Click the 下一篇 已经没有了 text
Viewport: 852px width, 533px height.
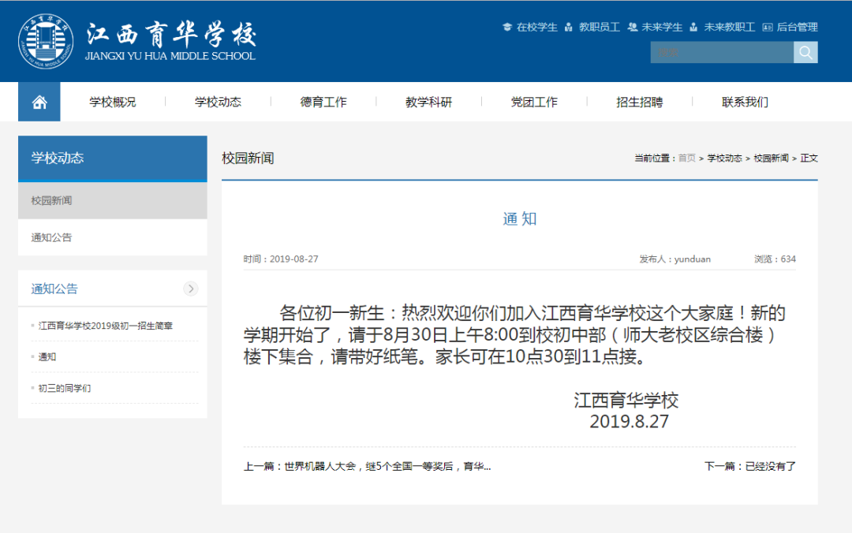pyautogui.click(x=750, y=466)
